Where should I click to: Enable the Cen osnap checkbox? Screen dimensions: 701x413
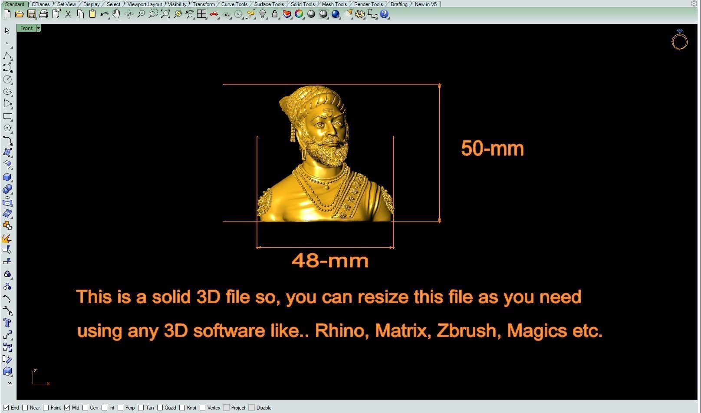tap(86, 407)
